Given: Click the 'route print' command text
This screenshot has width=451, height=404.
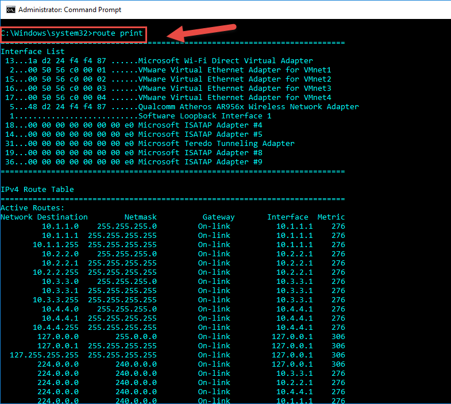Looking at the screenshot, I should [118, 33].
